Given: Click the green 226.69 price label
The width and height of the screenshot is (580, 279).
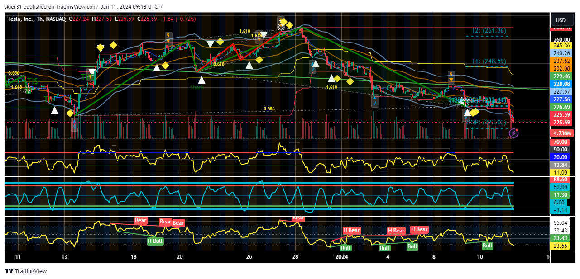Looking at the screenshot, I should (x=561, y=107).
